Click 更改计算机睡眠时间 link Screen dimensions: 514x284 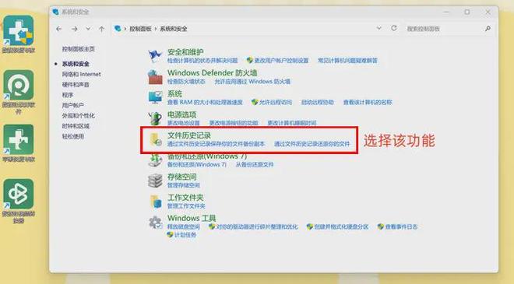click(x=292, y=123)
